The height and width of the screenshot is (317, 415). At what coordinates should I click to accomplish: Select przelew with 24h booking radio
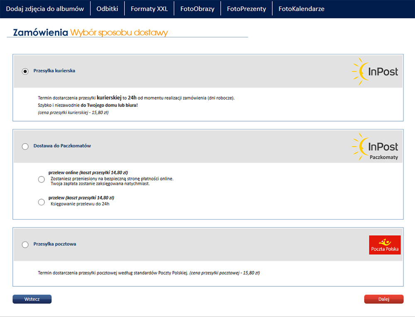click(41, 202)
